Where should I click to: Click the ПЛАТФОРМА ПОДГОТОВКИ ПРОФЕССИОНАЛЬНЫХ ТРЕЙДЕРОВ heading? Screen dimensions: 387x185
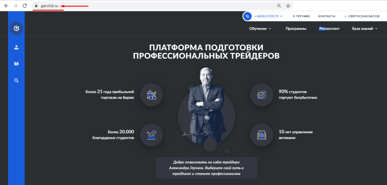pyautogui.click(x=206, y=51)
